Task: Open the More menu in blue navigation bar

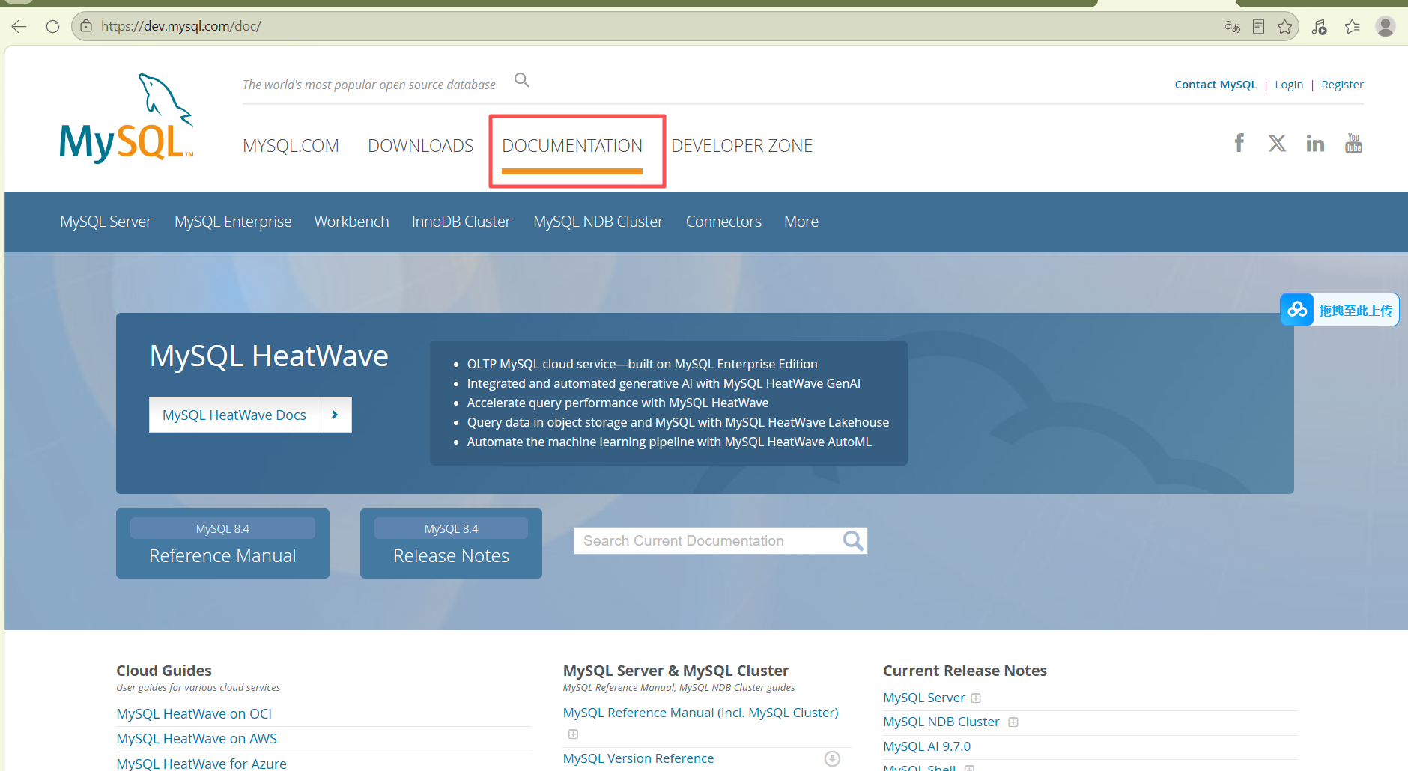Action: pos(801,222)
